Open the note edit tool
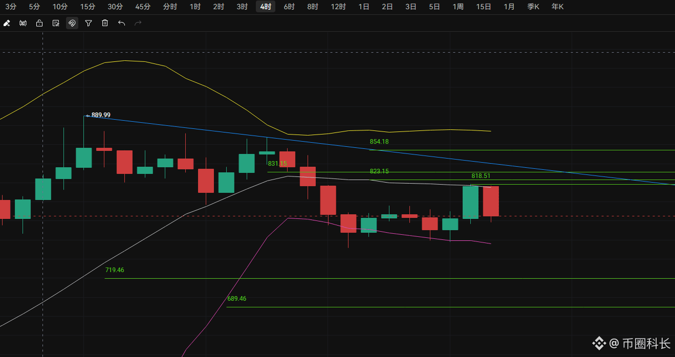 point(56,23)
